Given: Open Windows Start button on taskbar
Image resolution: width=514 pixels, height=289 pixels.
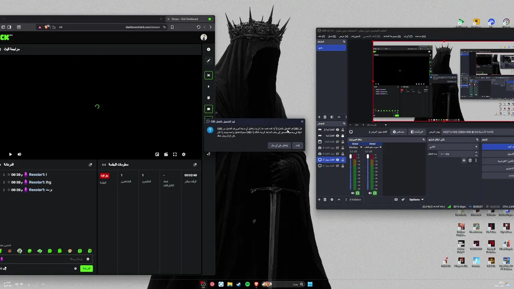Looking at the screenshot, I should (310, 284).
